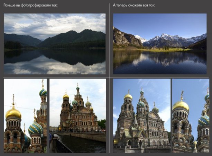
Task: Click the vertical divider between the two columns
Action: (109, 78)
